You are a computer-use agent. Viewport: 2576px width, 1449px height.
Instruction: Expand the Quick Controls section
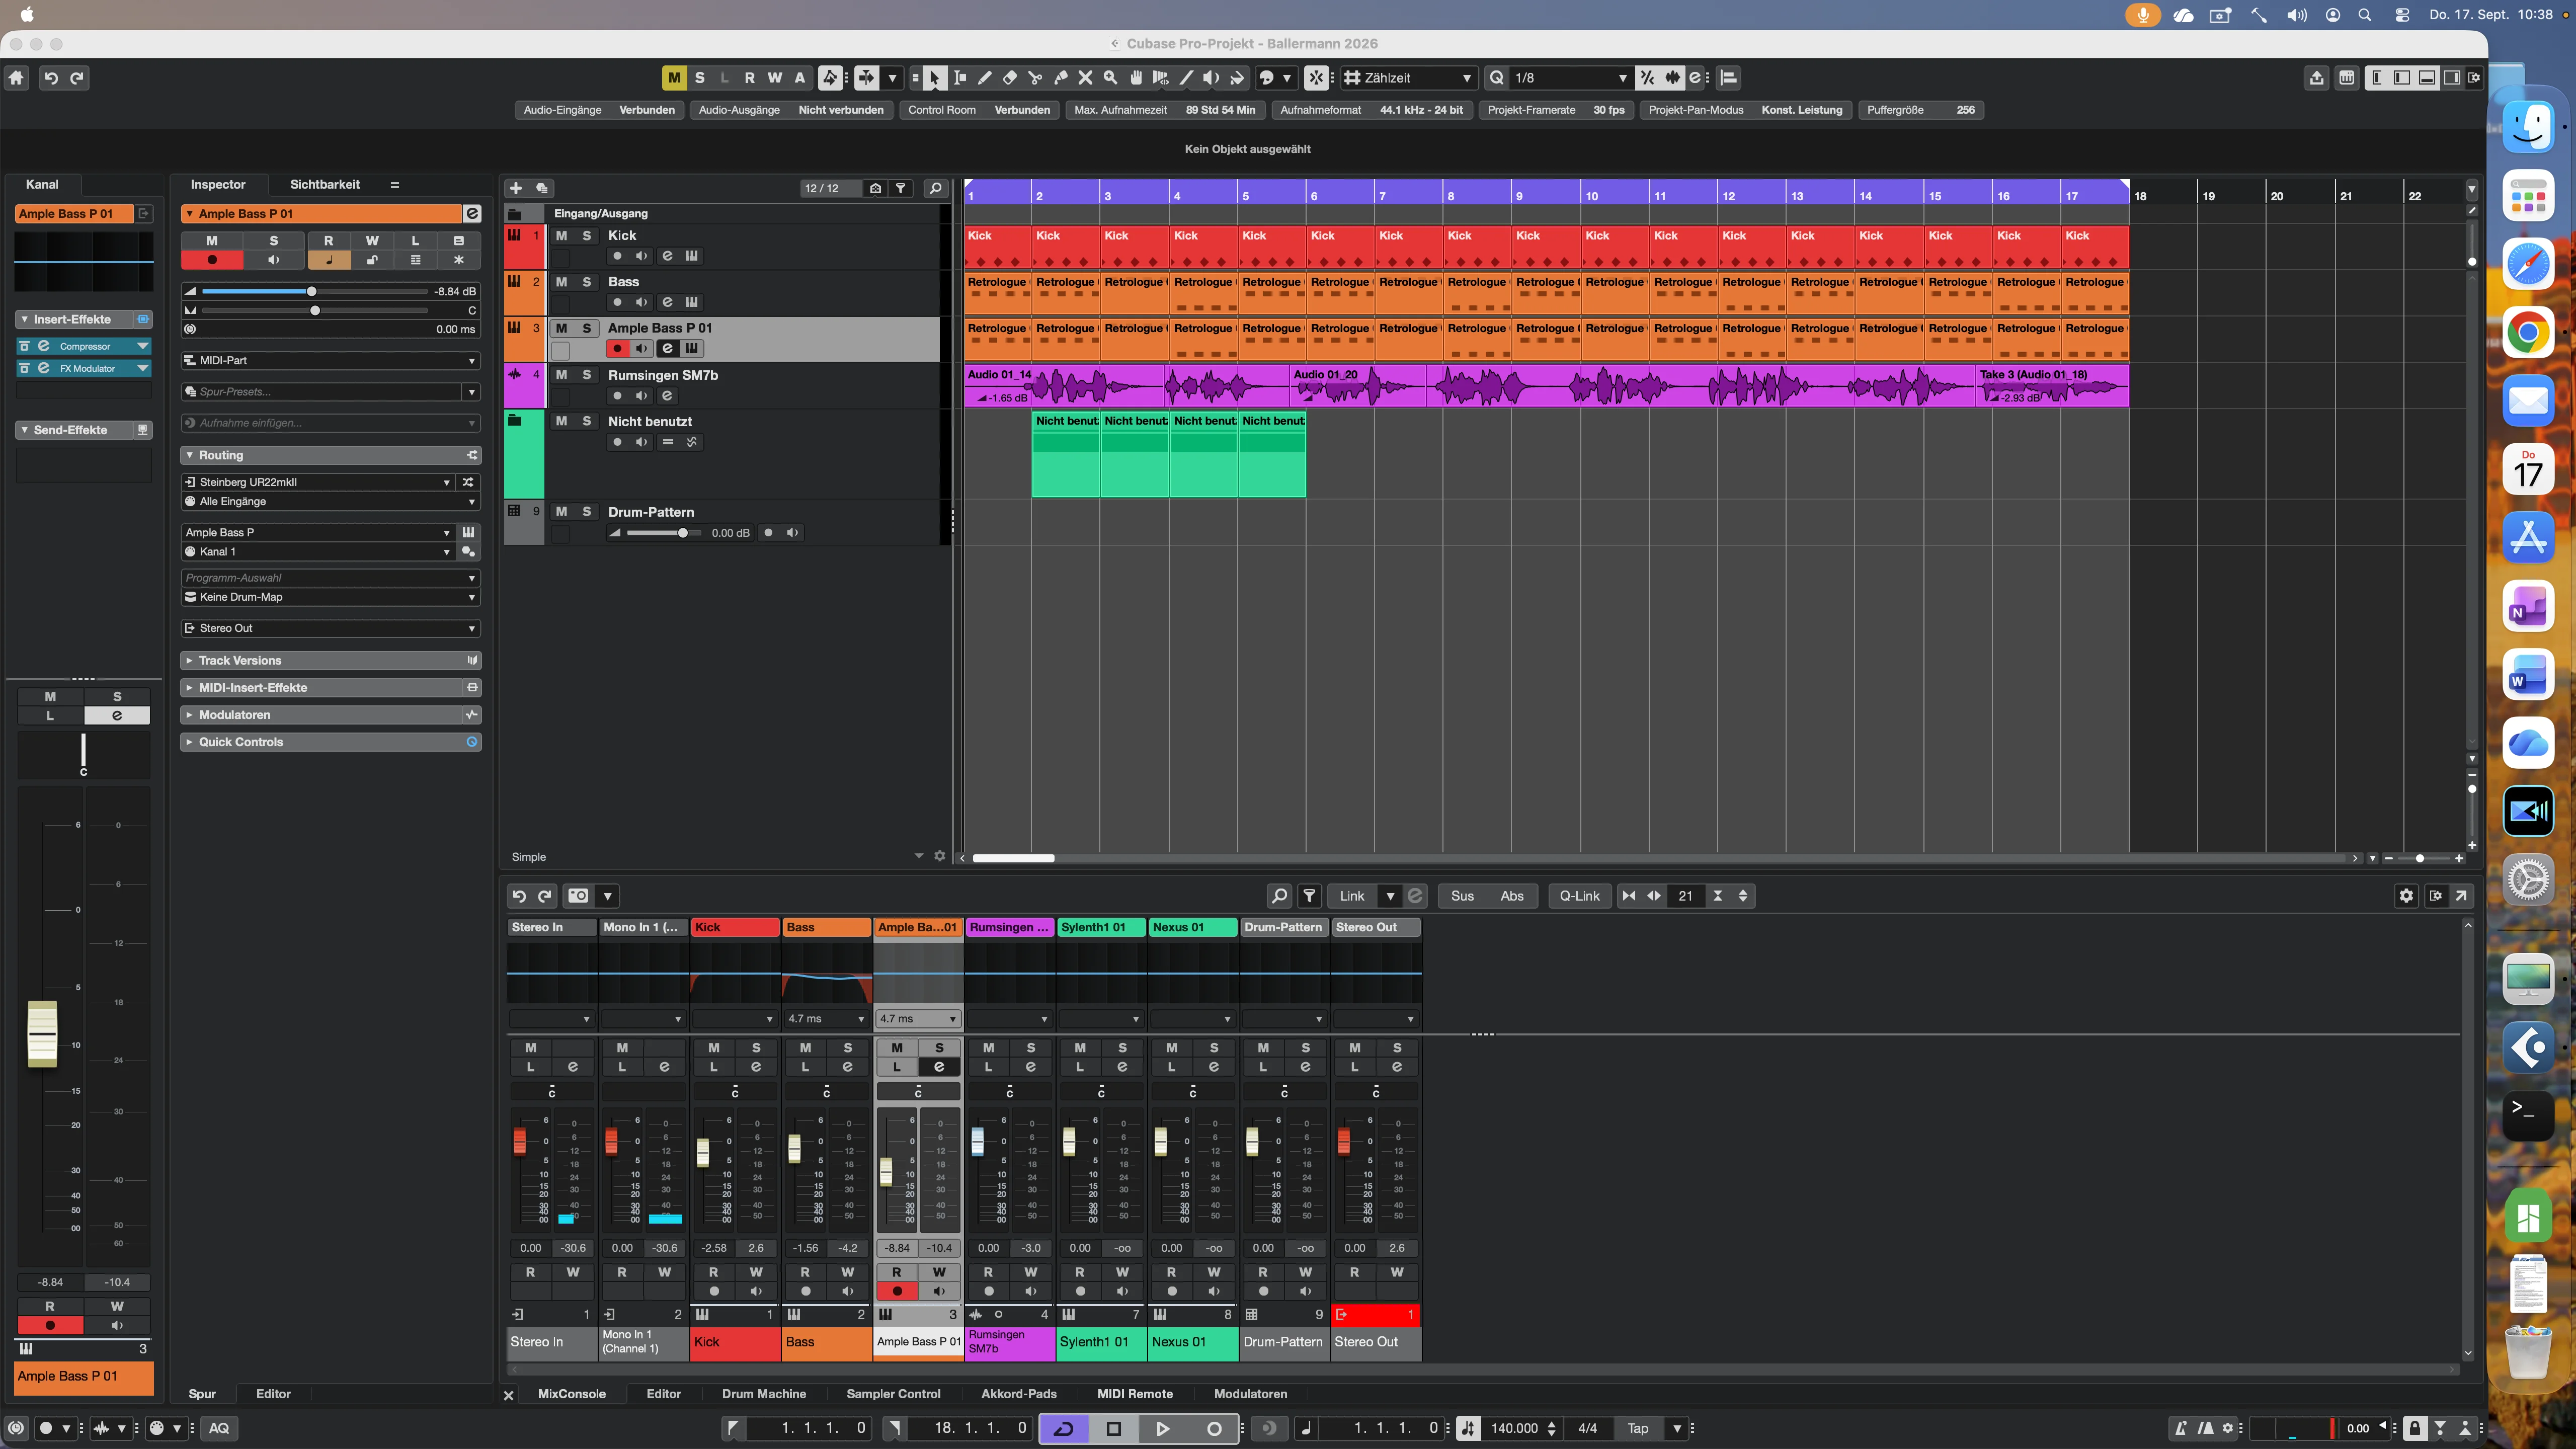(x=331, y=742)
